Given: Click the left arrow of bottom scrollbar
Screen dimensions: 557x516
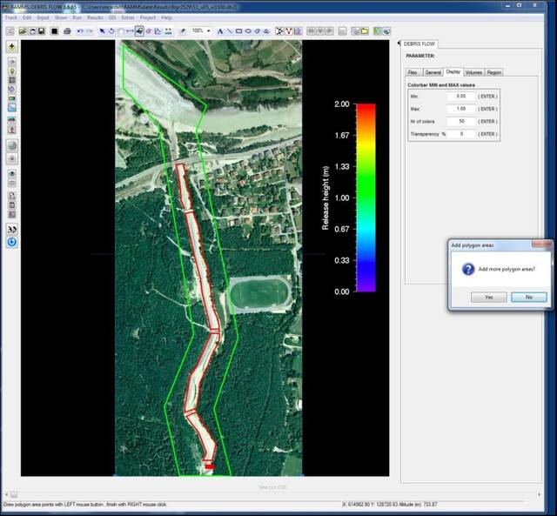Looking at the screenshot, I should [x=6, y=494].
